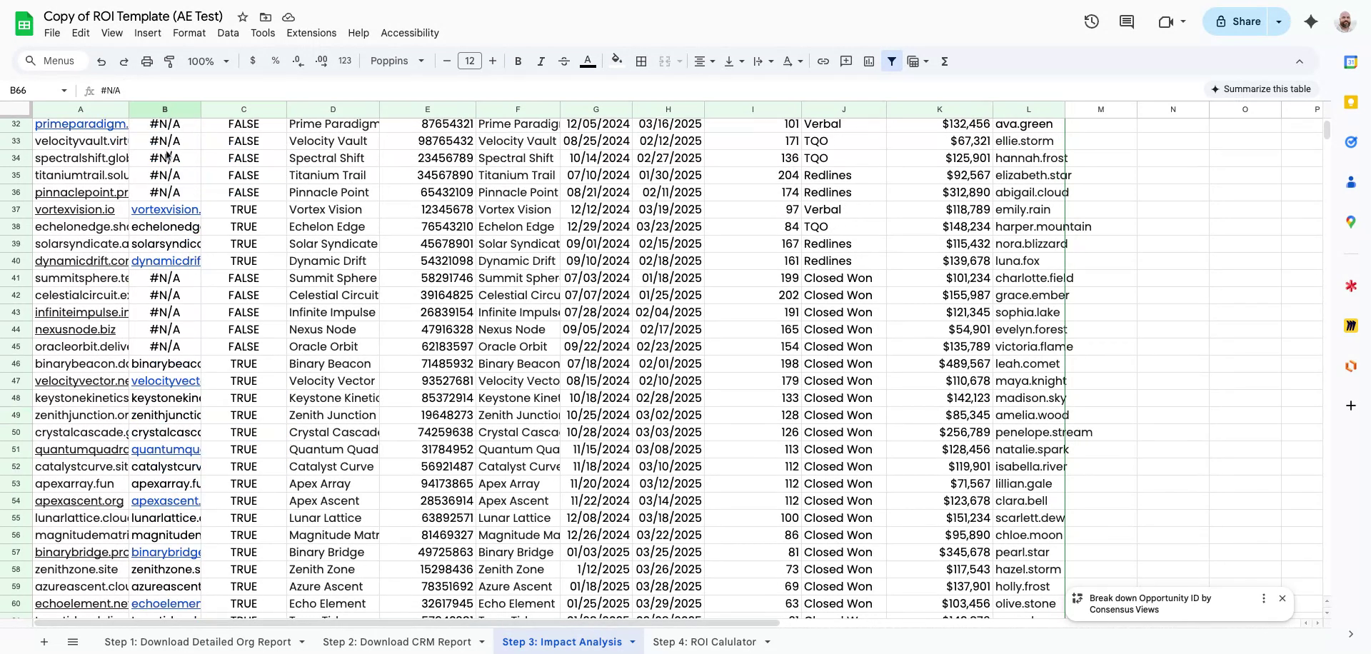This screenshot has height=654, width=1371.
Task: Expand the zoom level dropdown
Action: 208,61
